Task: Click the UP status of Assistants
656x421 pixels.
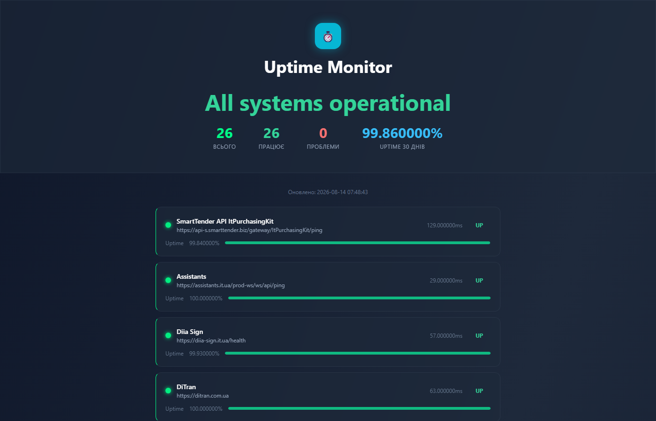Action: pyautogui.click(x=479, y=281)
